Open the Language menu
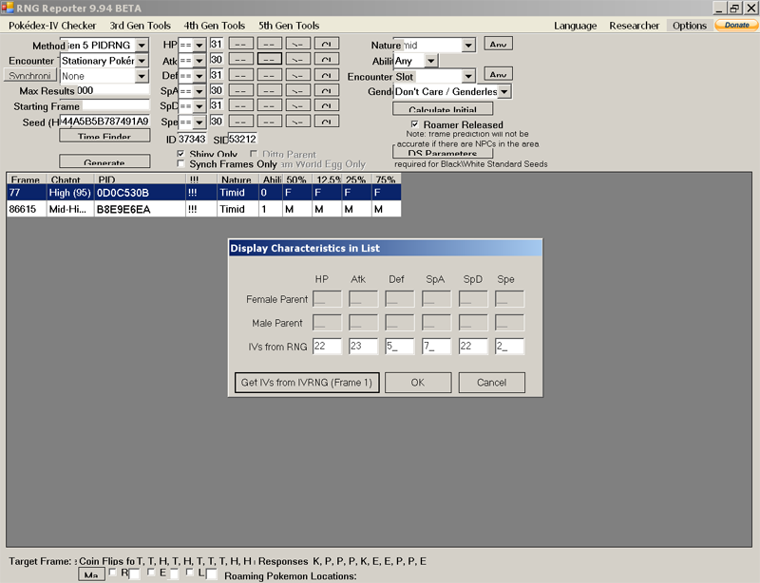 [576, 26]
